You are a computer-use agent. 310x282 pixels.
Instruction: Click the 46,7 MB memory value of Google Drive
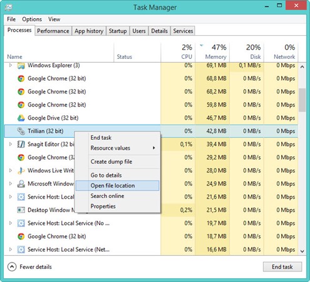(217, 118)
